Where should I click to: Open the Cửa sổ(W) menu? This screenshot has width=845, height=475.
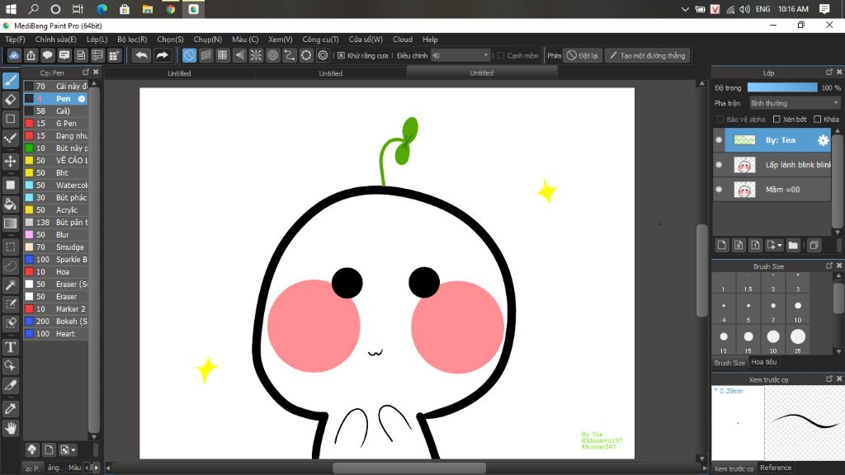click(x=366, y=40)
